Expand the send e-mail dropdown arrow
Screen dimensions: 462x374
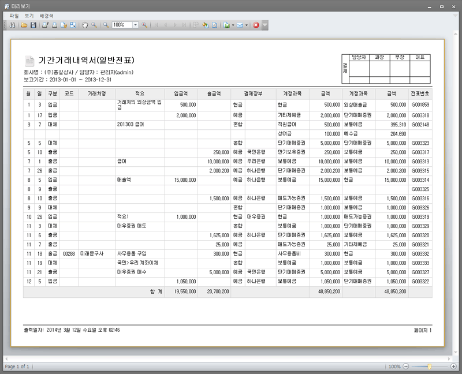[247, 25]
